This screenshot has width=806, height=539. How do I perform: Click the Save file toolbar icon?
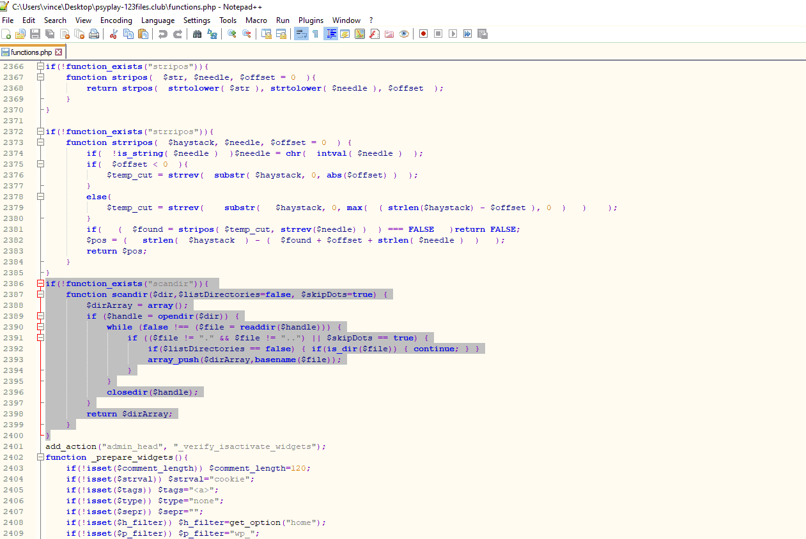click(x=35, y=34)
